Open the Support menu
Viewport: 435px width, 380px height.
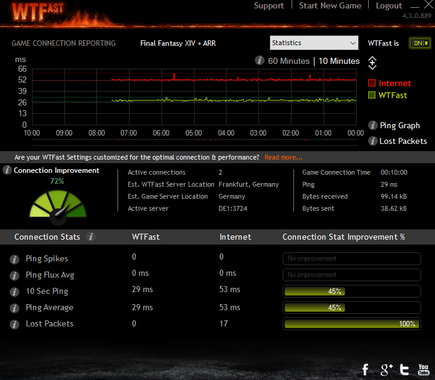269,6
